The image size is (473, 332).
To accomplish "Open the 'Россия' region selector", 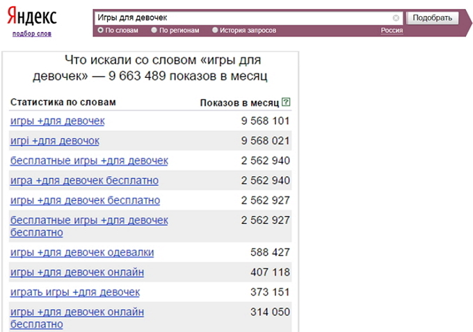I will click(x=392, y=31).
